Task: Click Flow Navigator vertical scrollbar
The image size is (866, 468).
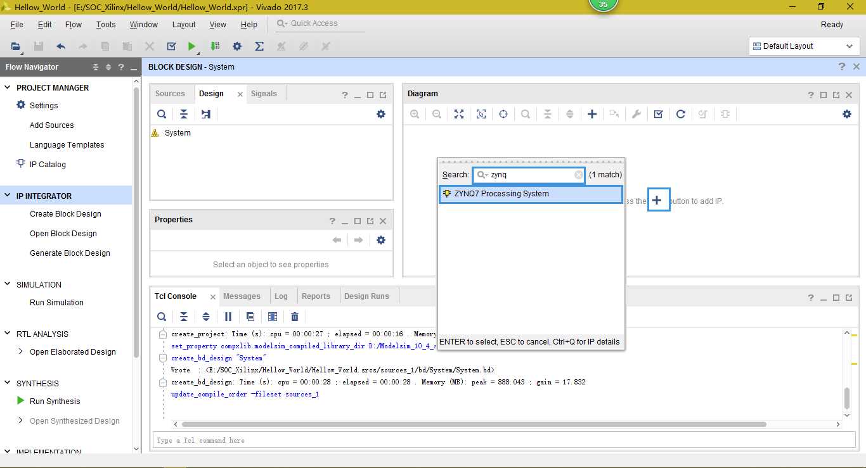Action: pyautogui.click(x=136, y=222)
